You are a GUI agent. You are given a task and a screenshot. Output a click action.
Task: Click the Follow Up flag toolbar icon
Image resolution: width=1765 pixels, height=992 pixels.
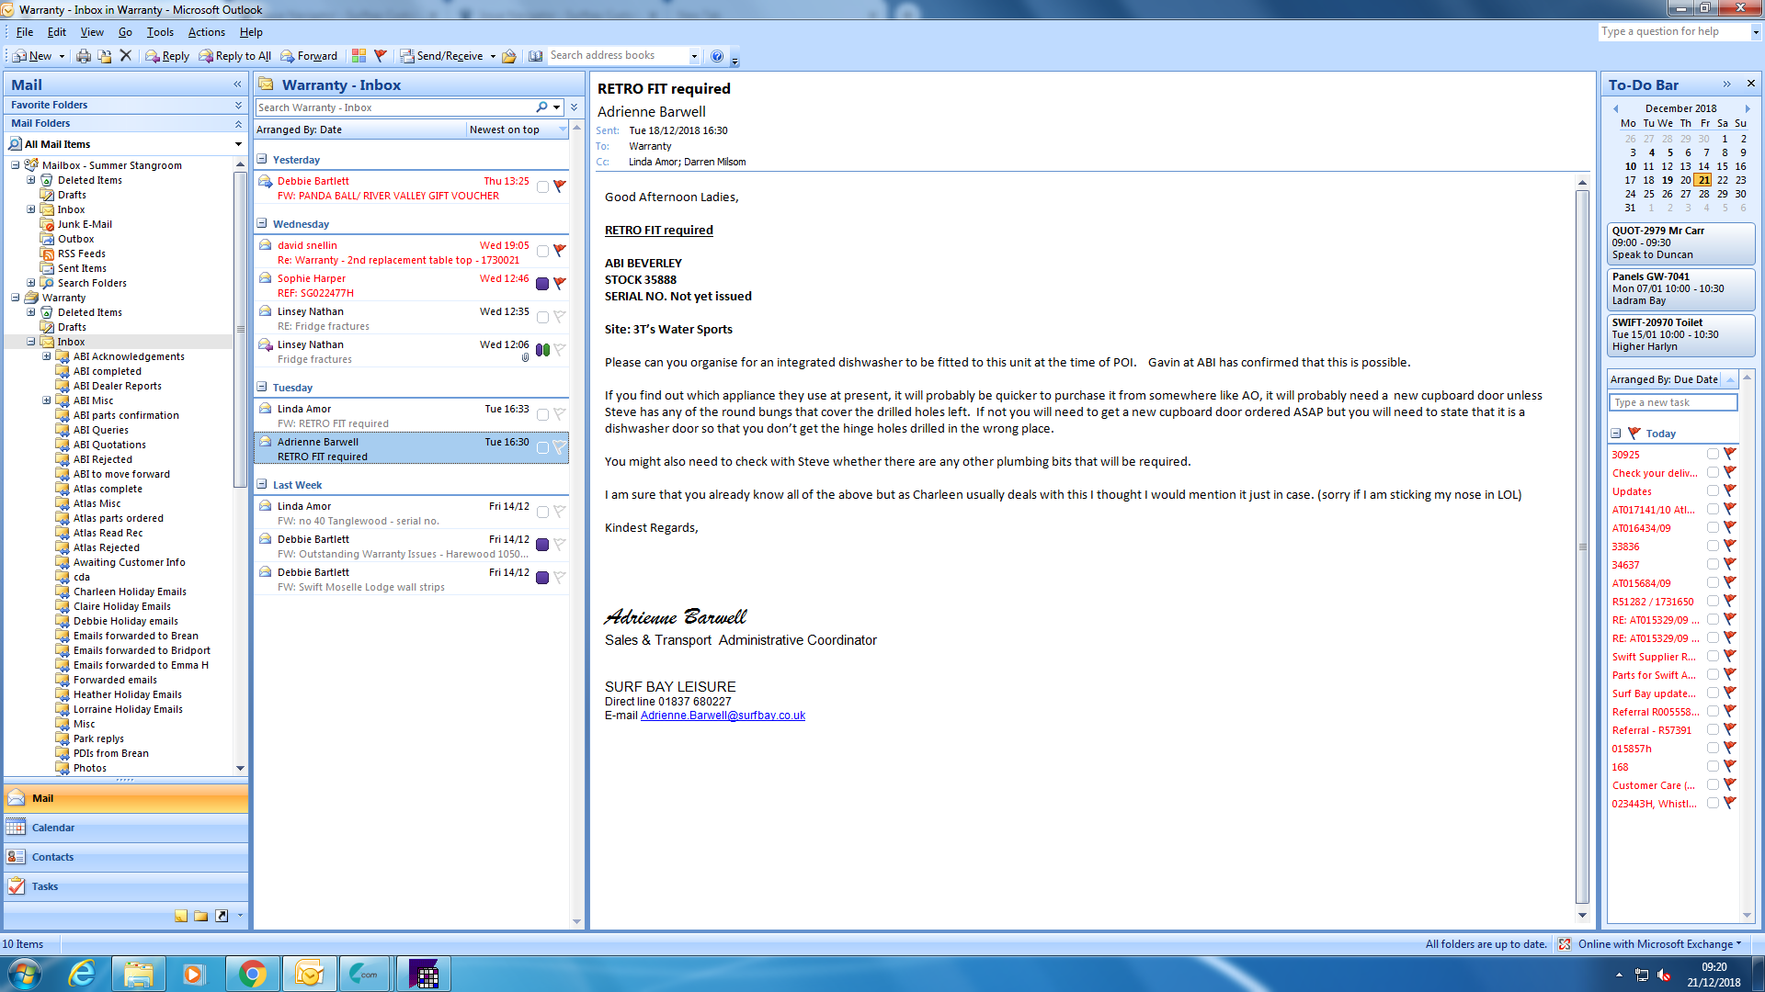381,56
